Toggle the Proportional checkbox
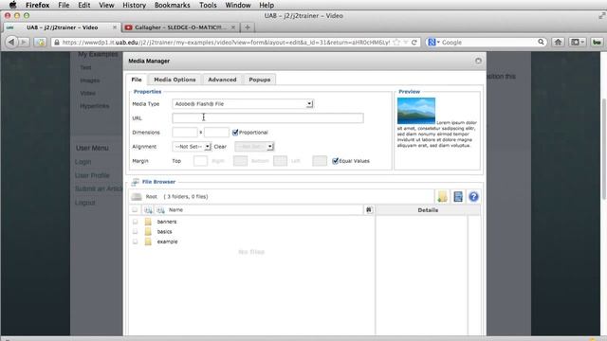The image size is (607, 341). coord(235,133)
